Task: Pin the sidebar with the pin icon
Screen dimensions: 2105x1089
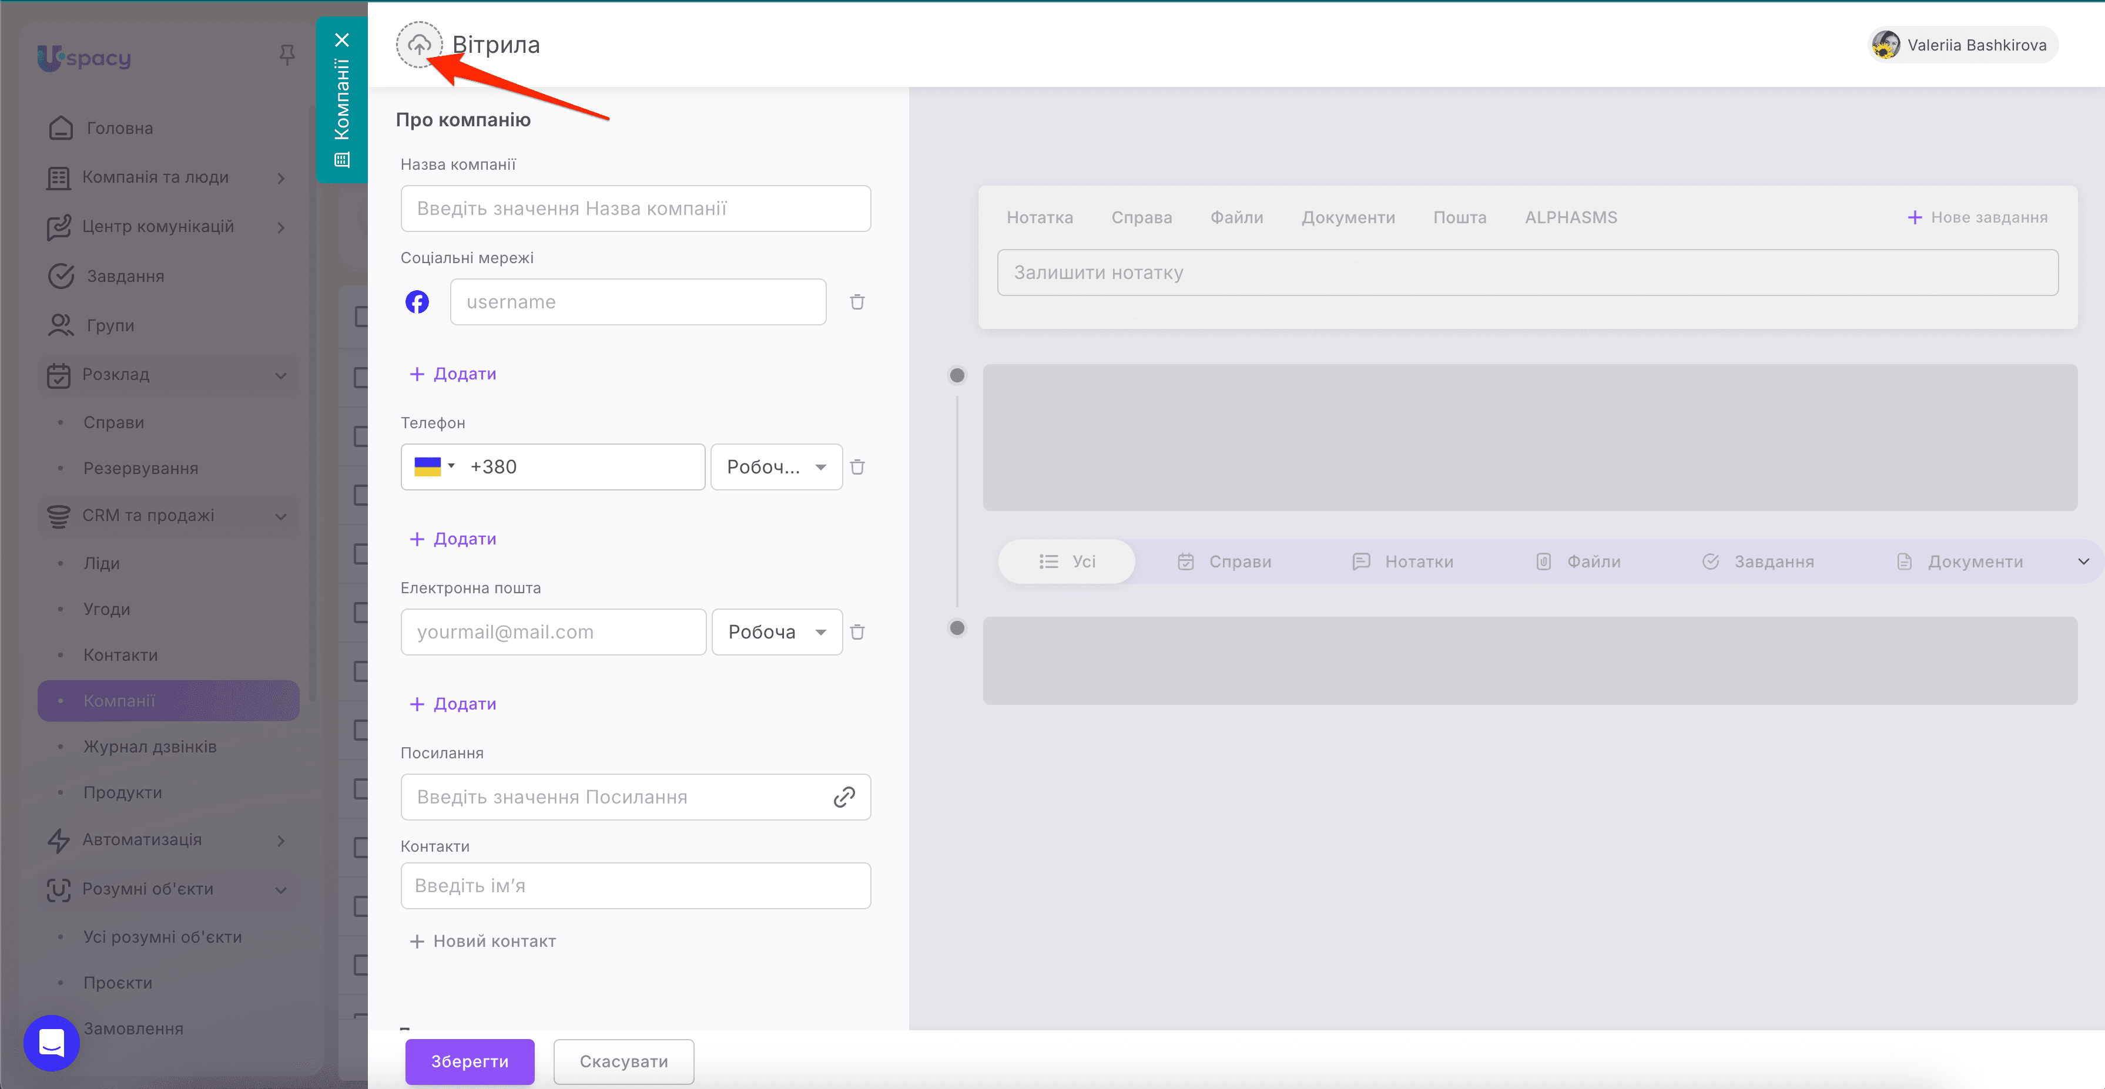Action: (x=287, y=55)
